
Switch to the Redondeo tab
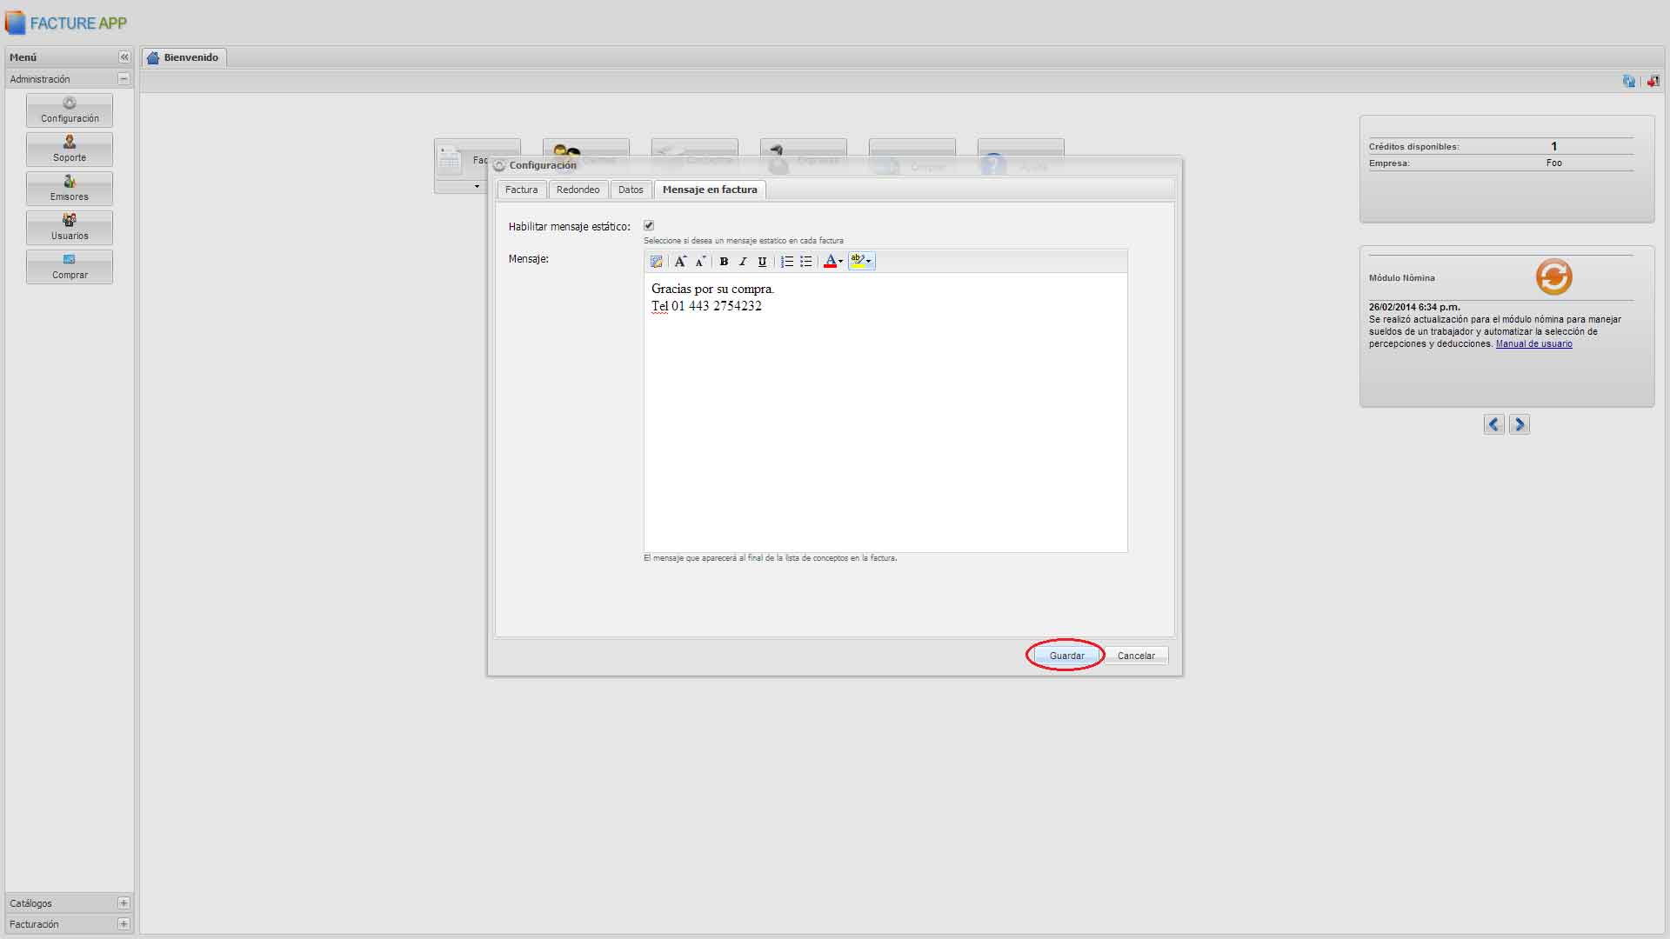(578, 190)
